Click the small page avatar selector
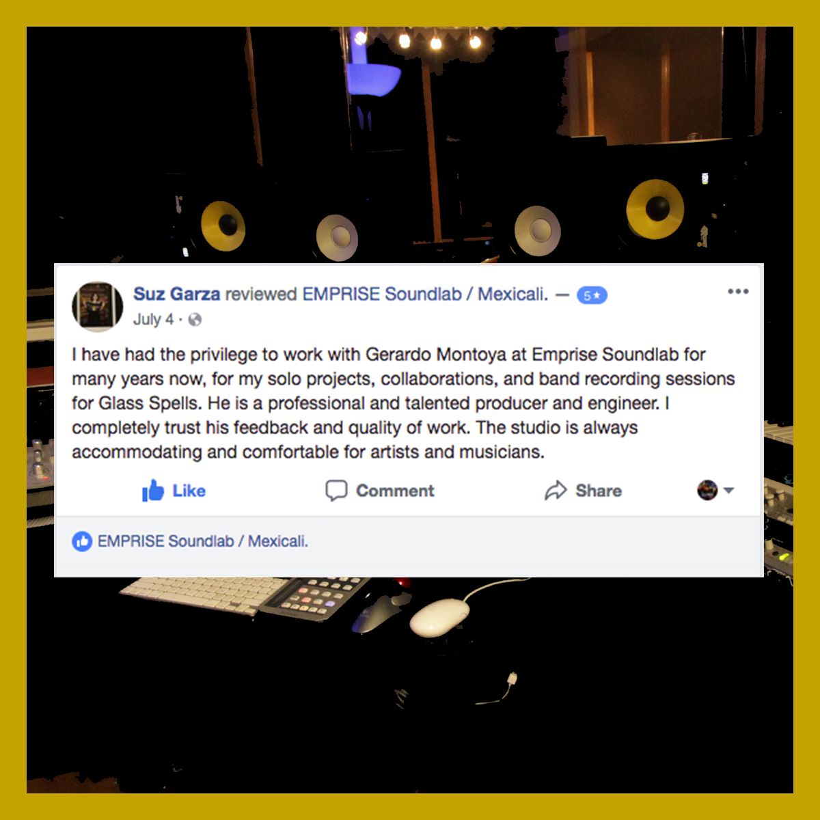Image resolution: width=820 pixels, height=820 pixels. [x=707, y=490]
